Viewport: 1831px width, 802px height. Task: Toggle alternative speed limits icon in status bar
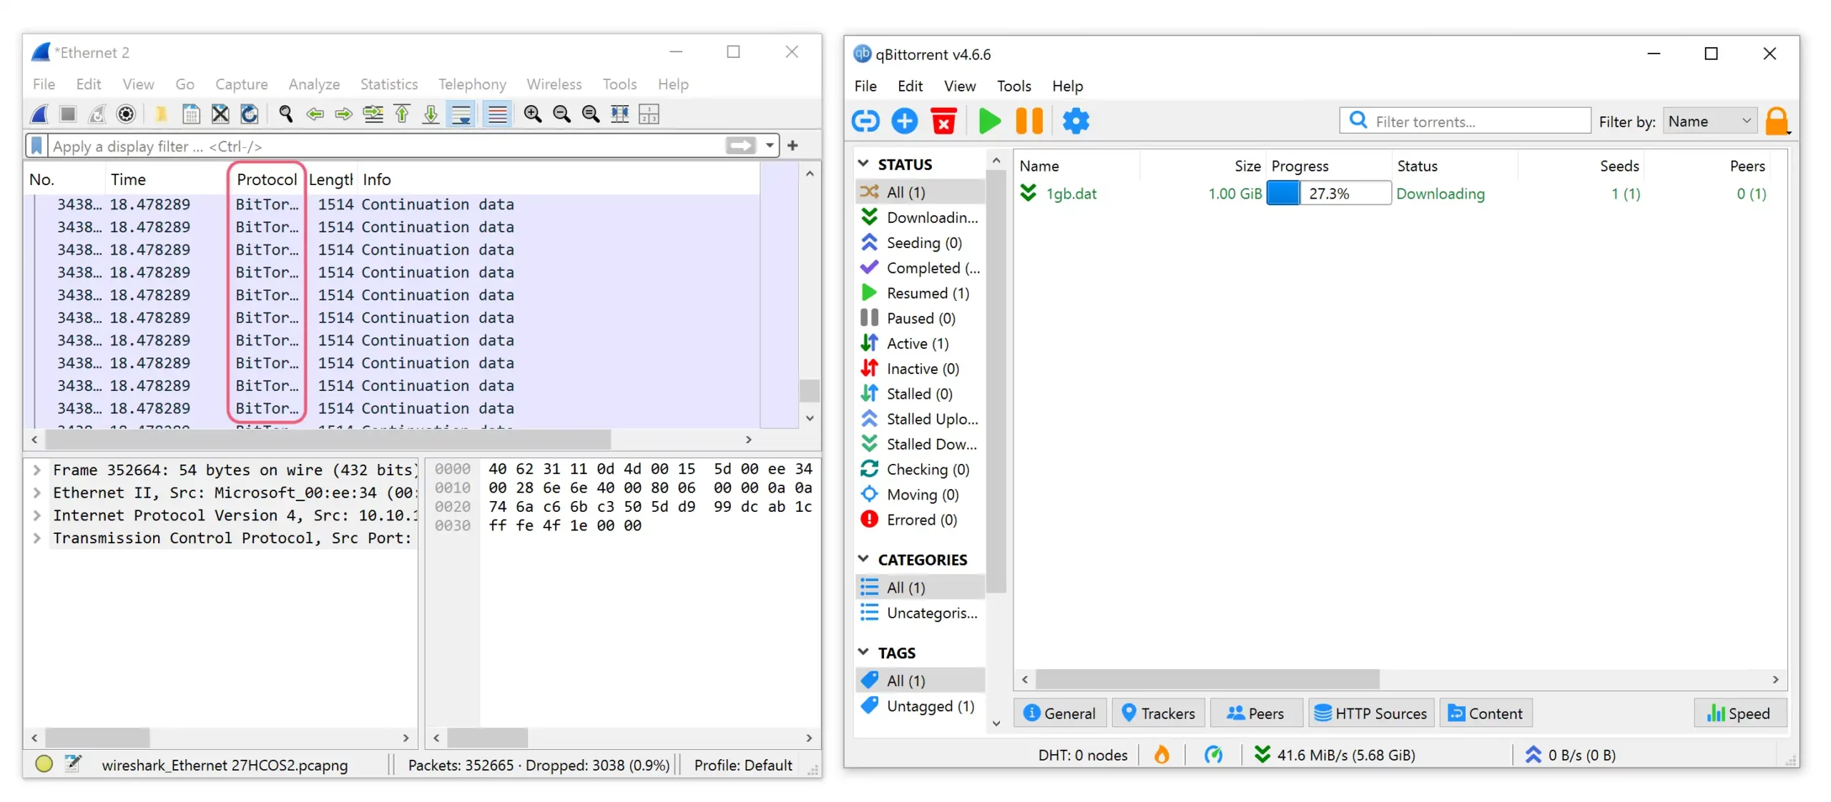click(1212, 754)
